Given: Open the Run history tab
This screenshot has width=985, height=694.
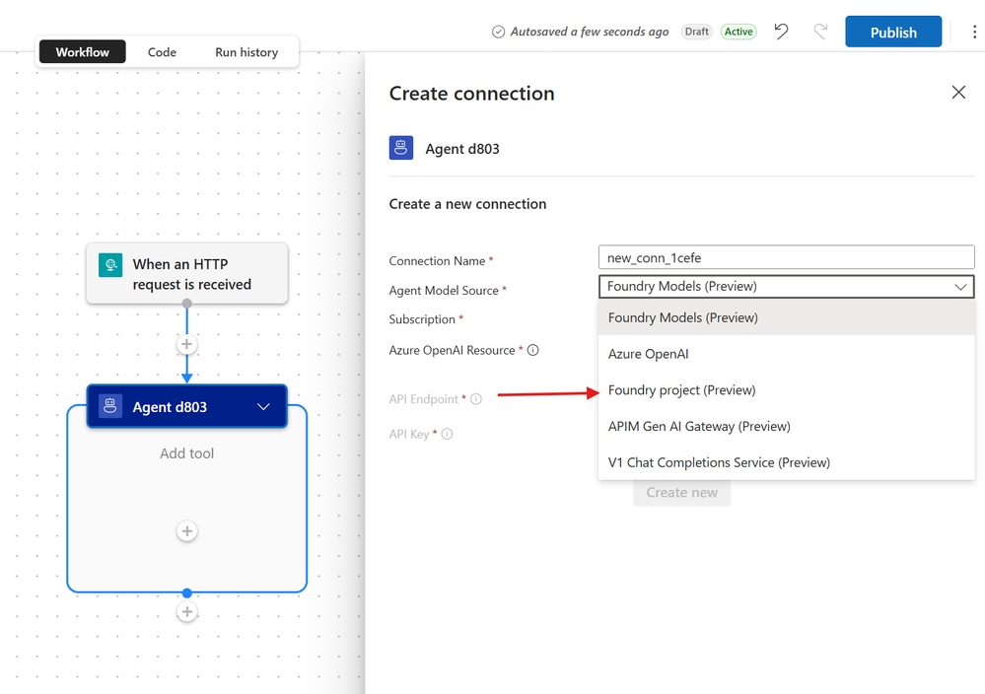Looking at the screenshot, I should [x=246, y=52].
